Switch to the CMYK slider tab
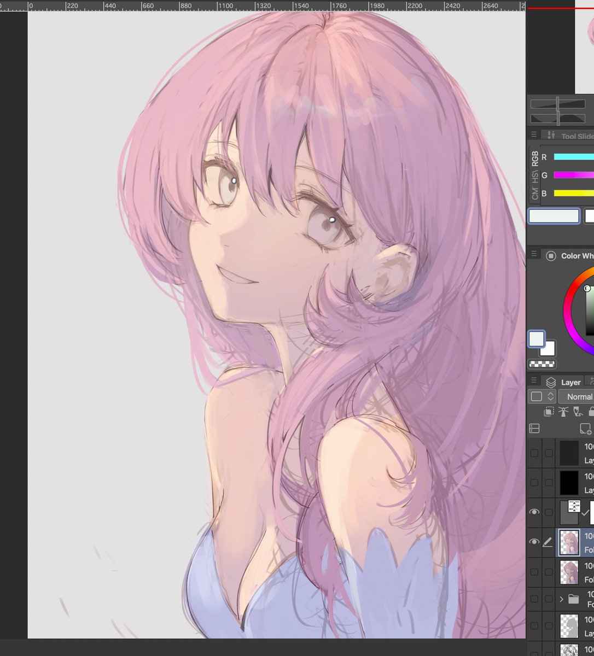The height and width of the screenshot is (656, 594). [534, 194]
